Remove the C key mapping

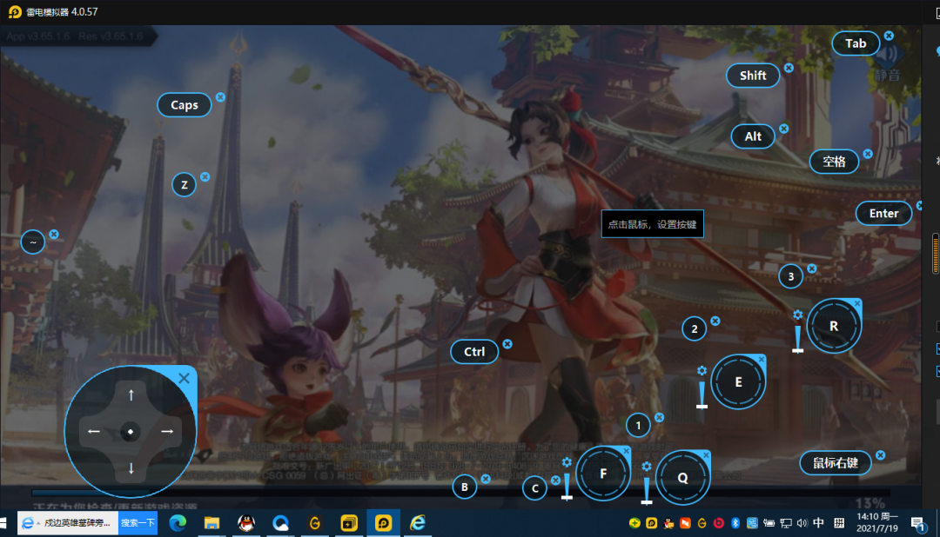click(x=555, y=481)
